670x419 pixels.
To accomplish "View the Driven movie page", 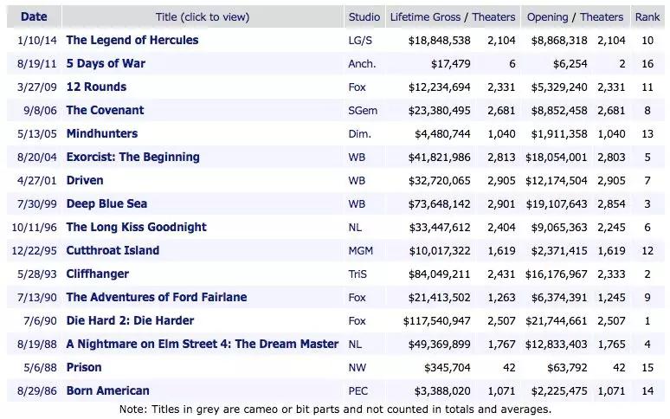I will point(84,180).
